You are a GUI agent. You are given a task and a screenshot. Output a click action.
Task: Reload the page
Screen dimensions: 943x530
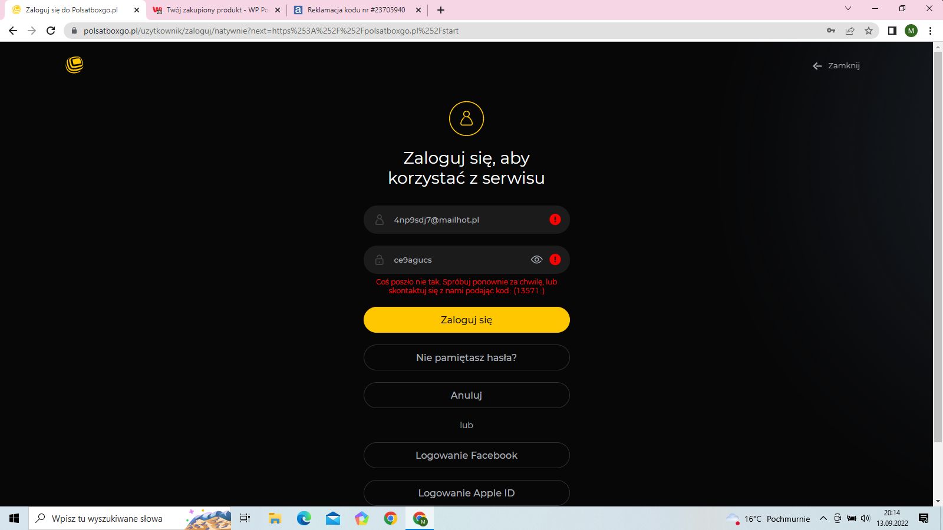coord(51,31)
